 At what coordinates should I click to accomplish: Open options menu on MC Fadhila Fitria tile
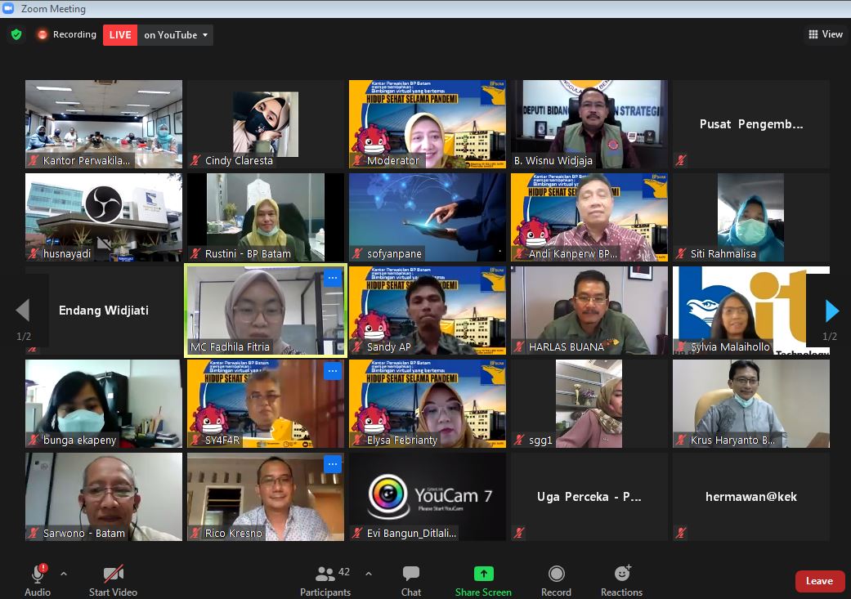[x=333, y=279]
